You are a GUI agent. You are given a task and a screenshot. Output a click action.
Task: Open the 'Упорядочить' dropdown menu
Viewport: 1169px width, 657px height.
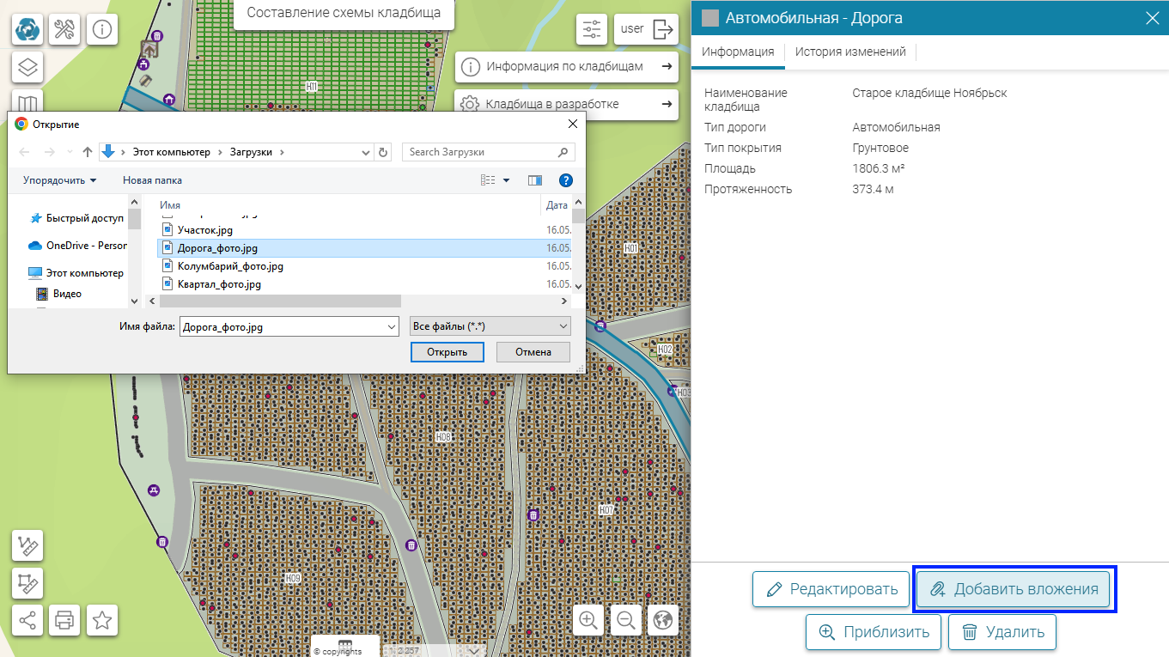59,180
